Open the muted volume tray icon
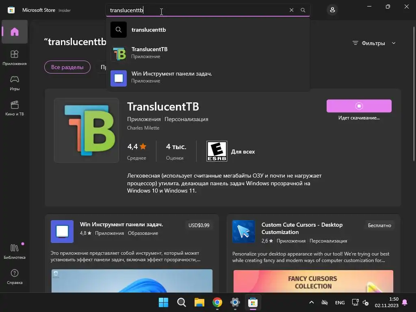Screen dimensions: 416x312 pyautogui.click(x=366, y=302)
